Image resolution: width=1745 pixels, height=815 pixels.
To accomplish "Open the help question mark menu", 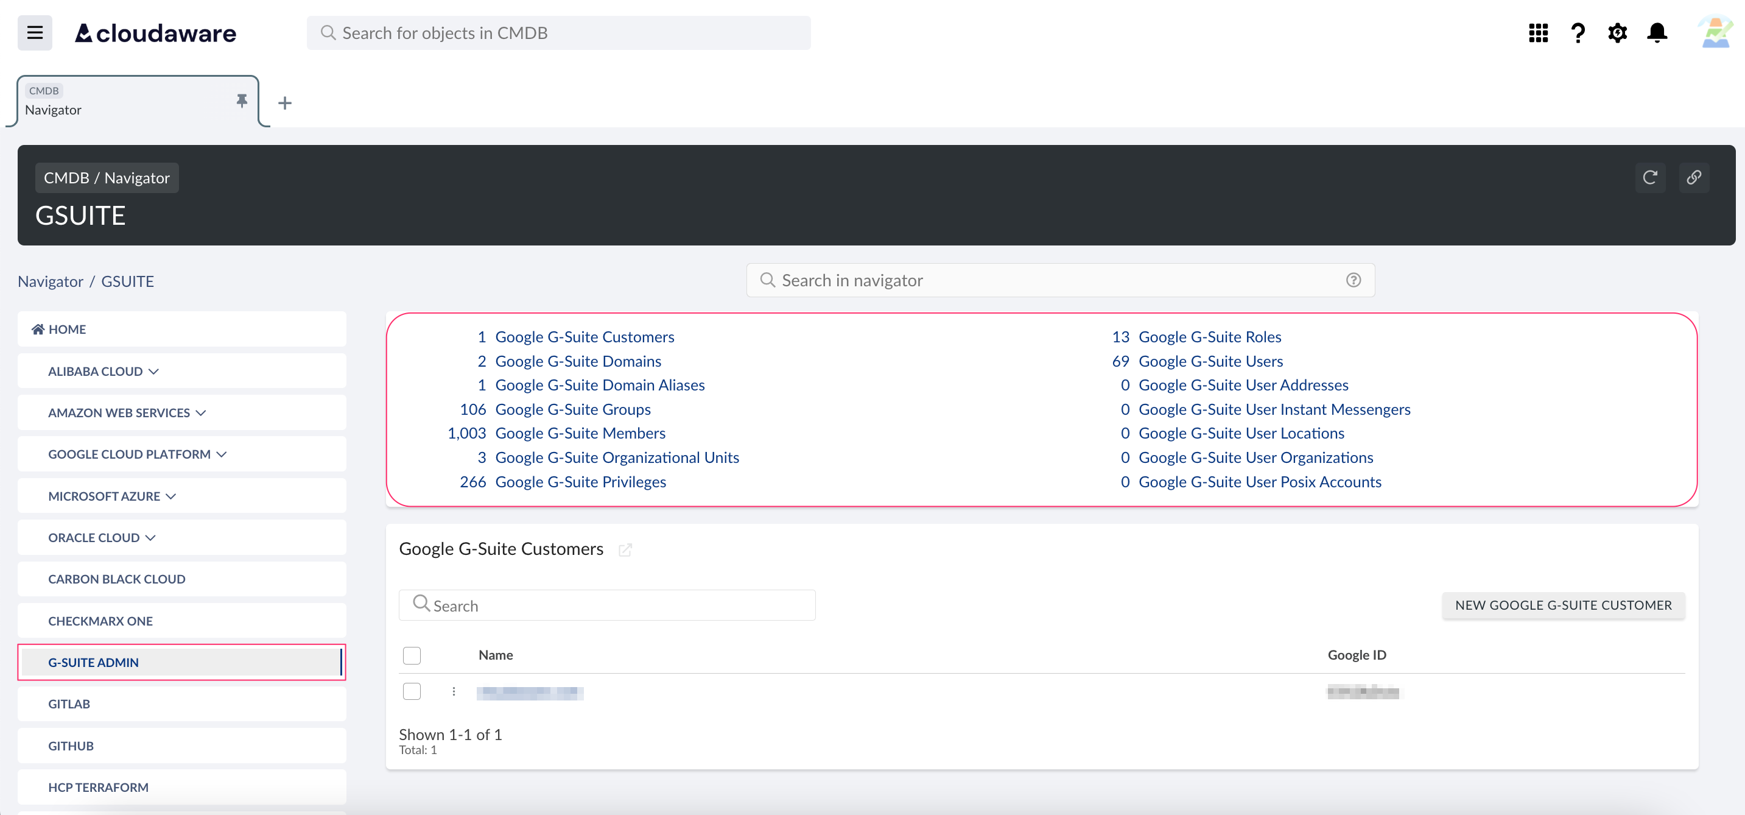I will [1578, 32].
